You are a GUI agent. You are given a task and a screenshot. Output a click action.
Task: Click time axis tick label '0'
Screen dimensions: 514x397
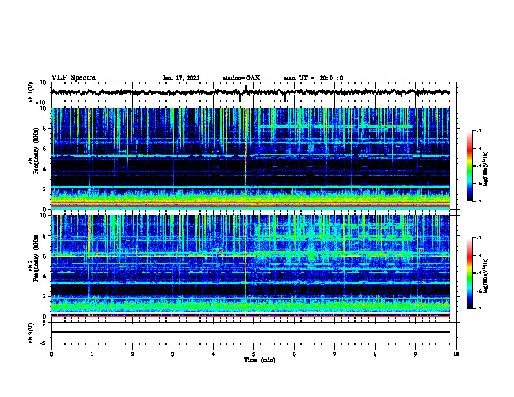click(51, 354)
